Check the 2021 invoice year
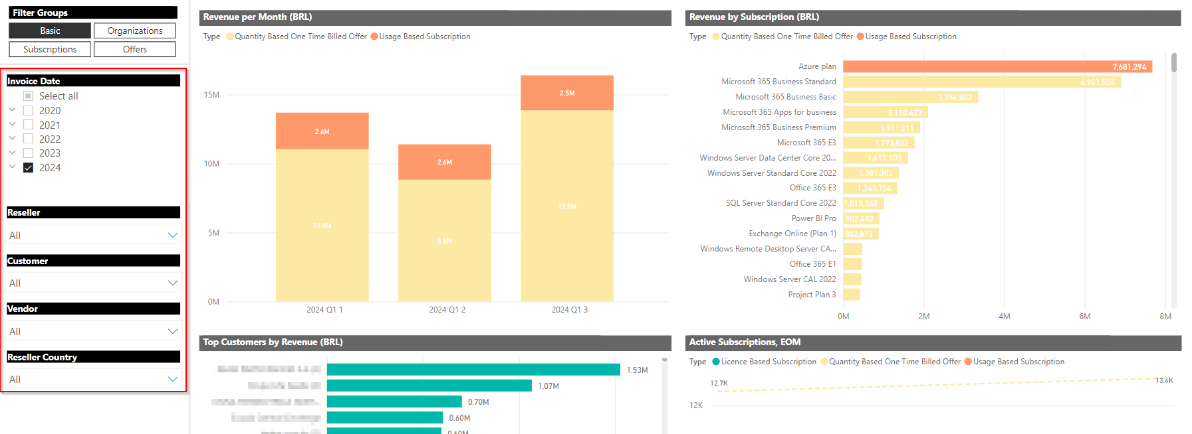This screenshot has width=1192, height=434. [x=28, y=125]
